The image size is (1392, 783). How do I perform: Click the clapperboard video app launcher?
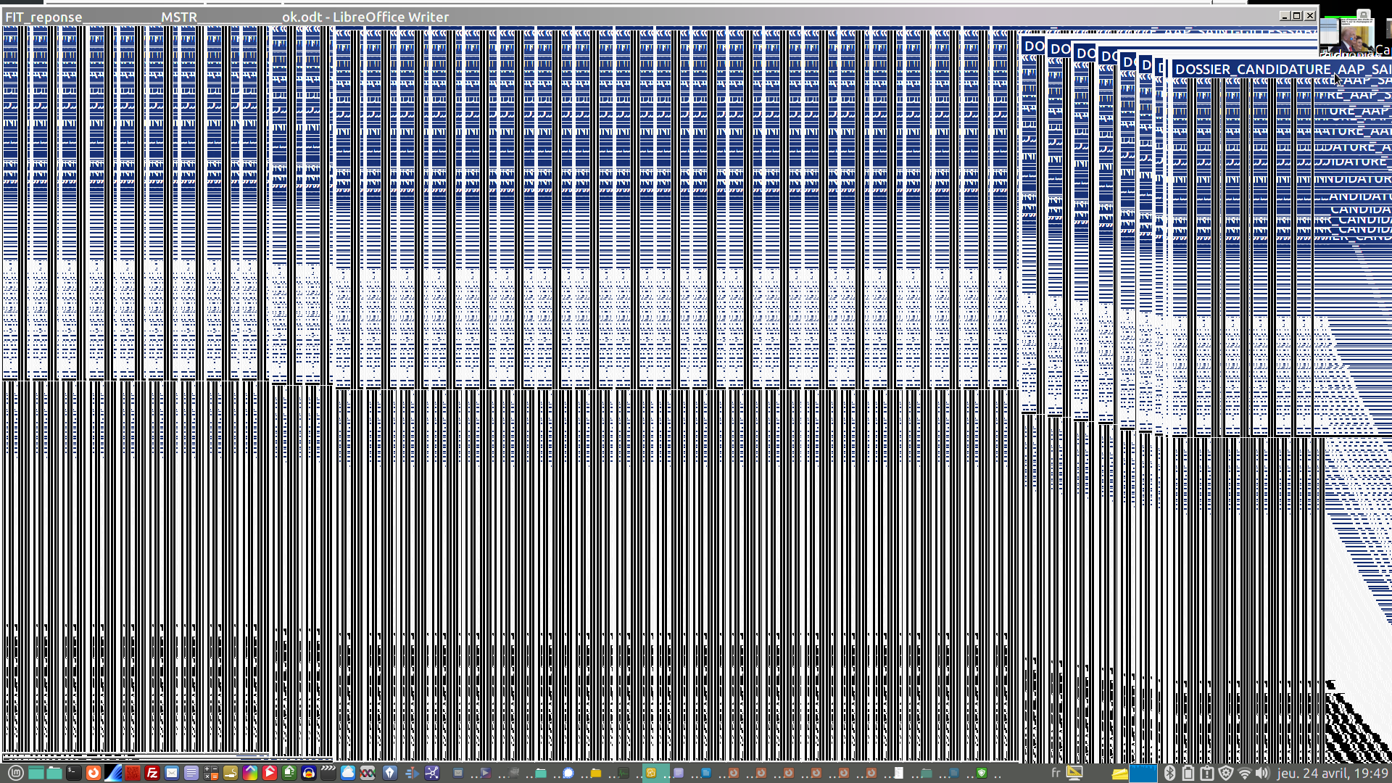pyautogui.click(x=328, y=773)
